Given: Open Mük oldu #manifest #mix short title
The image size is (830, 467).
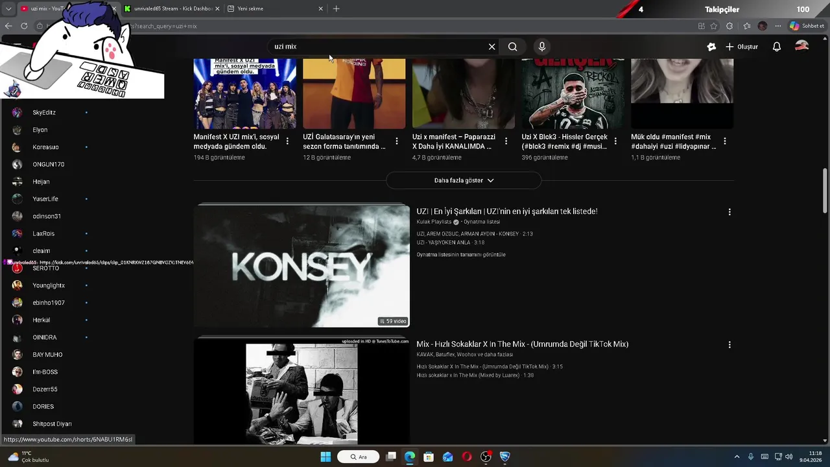Looking at the screenshot, I should pyautogui.click(x=674, y=141).
